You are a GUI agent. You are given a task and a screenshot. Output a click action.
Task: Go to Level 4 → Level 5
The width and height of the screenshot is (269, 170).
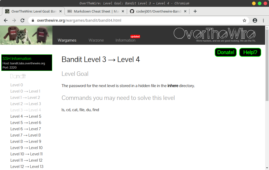[26, 116]
